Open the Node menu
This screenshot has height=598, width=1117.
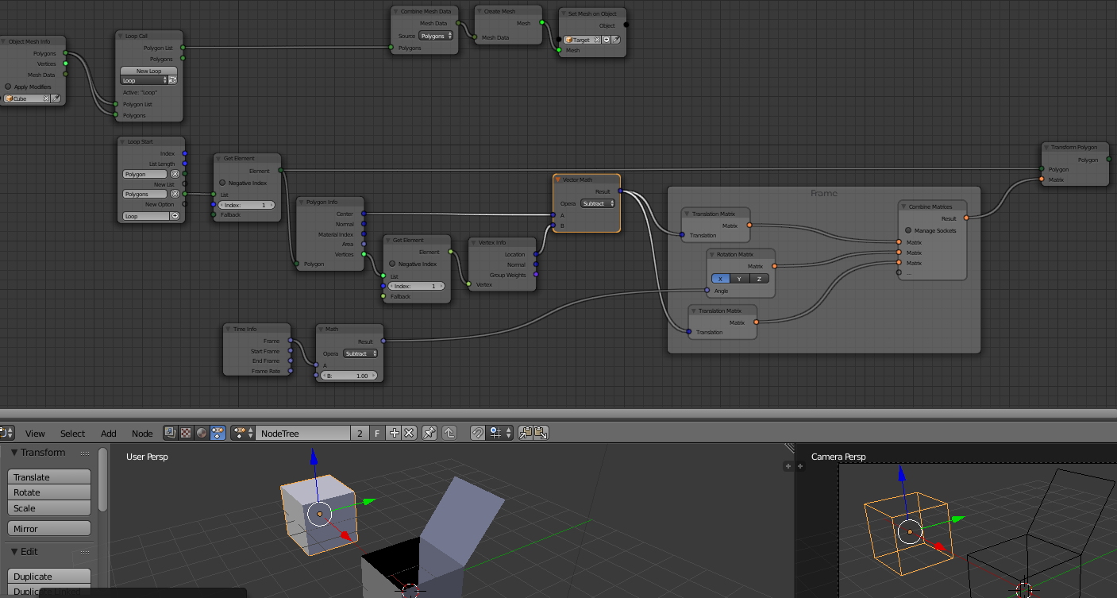142,433
